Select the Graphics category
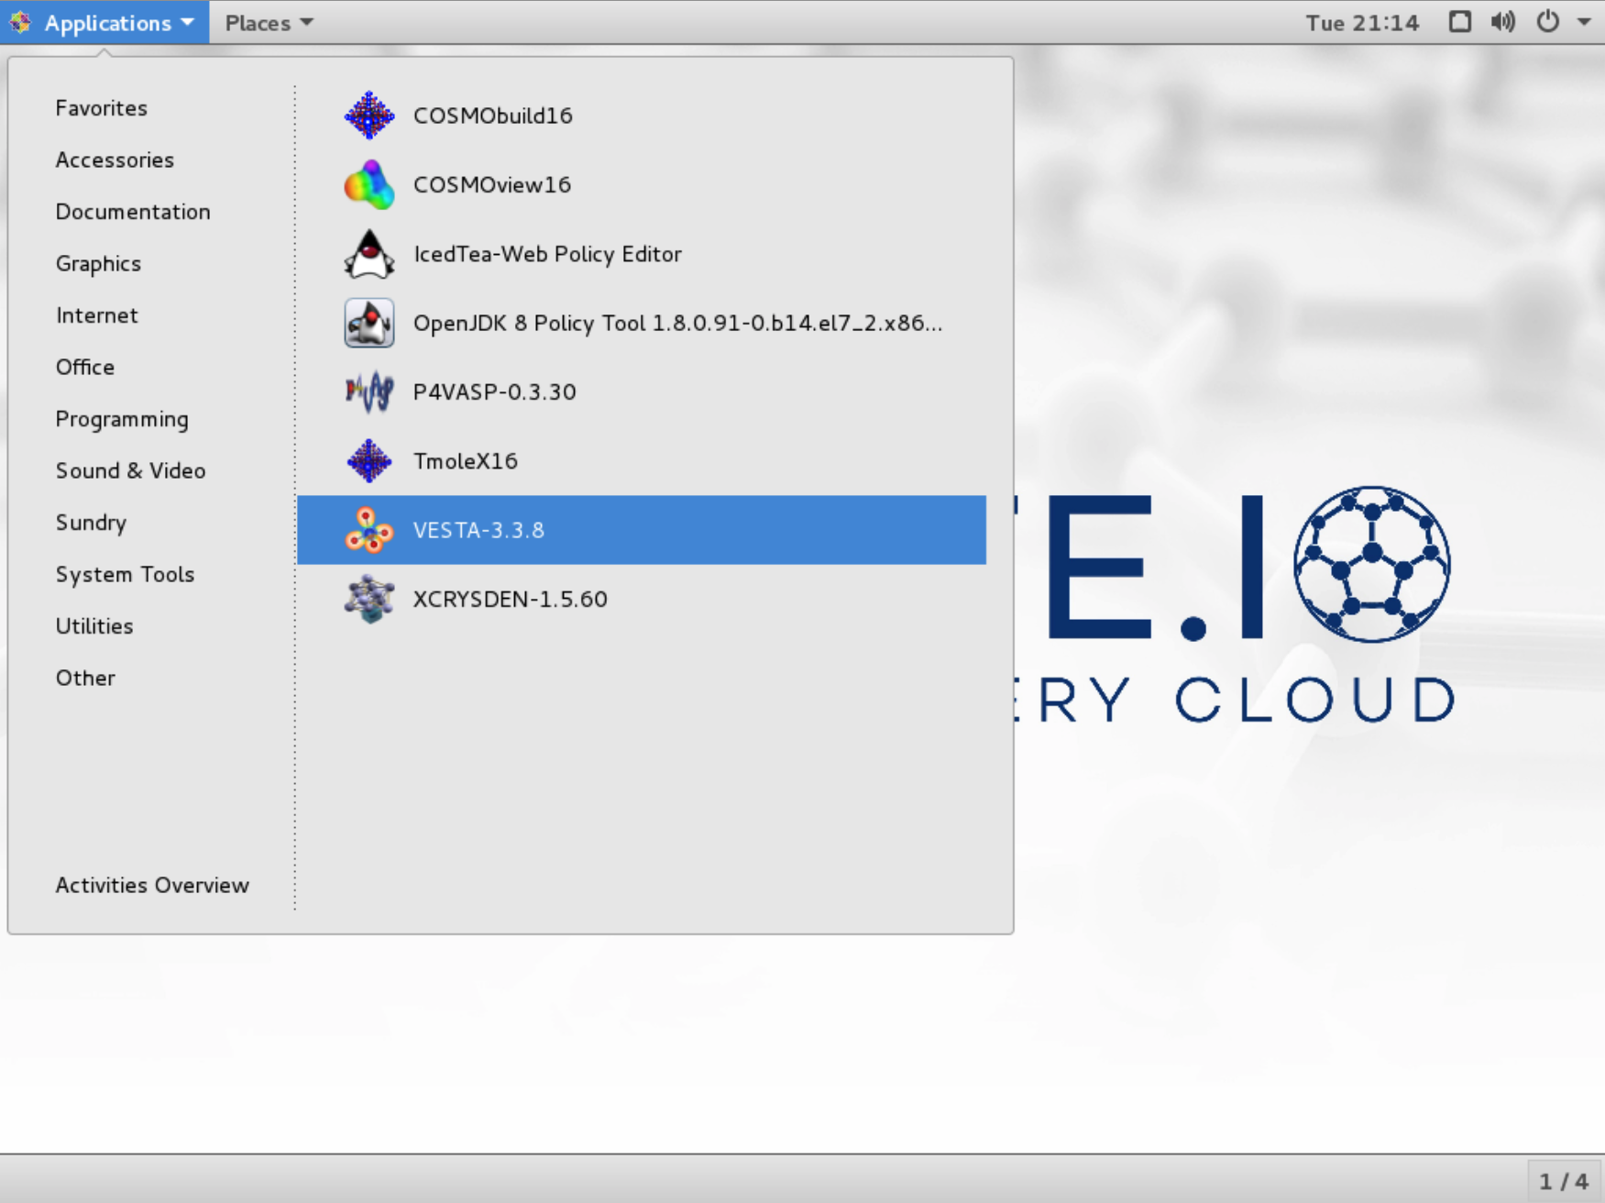The image size is (1605, 1203). 98,264
